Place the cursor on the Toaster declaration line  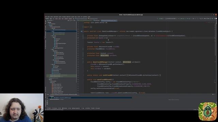tap(100, 42)
